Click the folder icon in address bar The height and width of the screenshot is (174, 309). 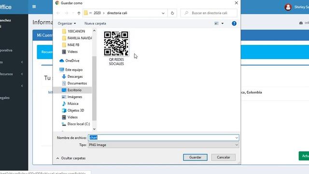point(86,13)
